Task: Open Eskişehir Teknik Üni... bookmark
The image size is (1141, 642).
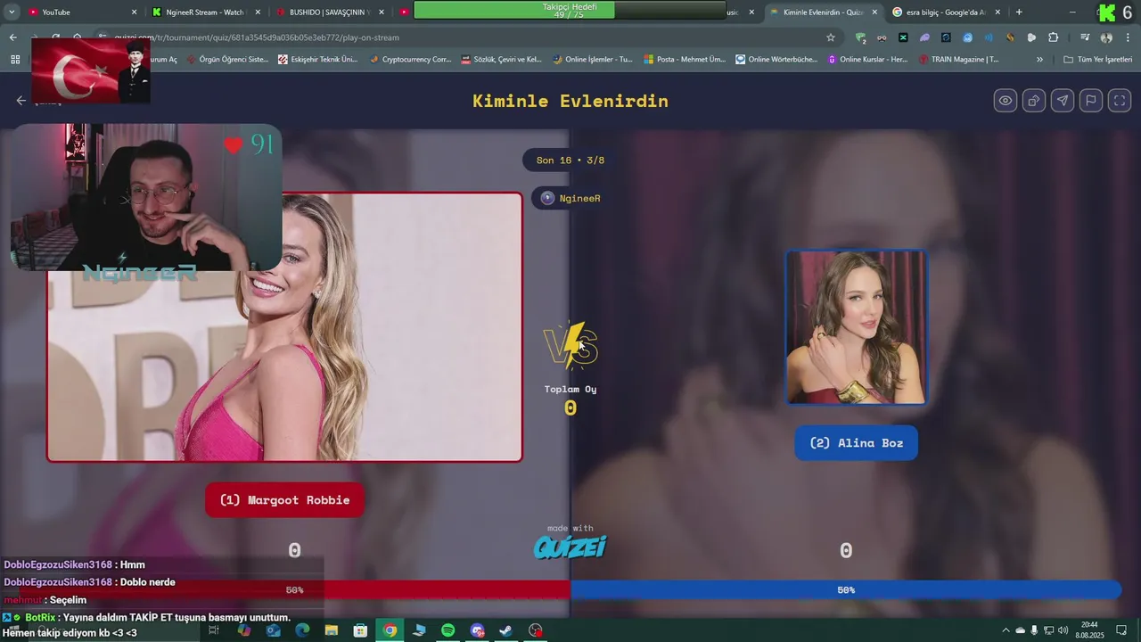Action: (x=317, y=60)
